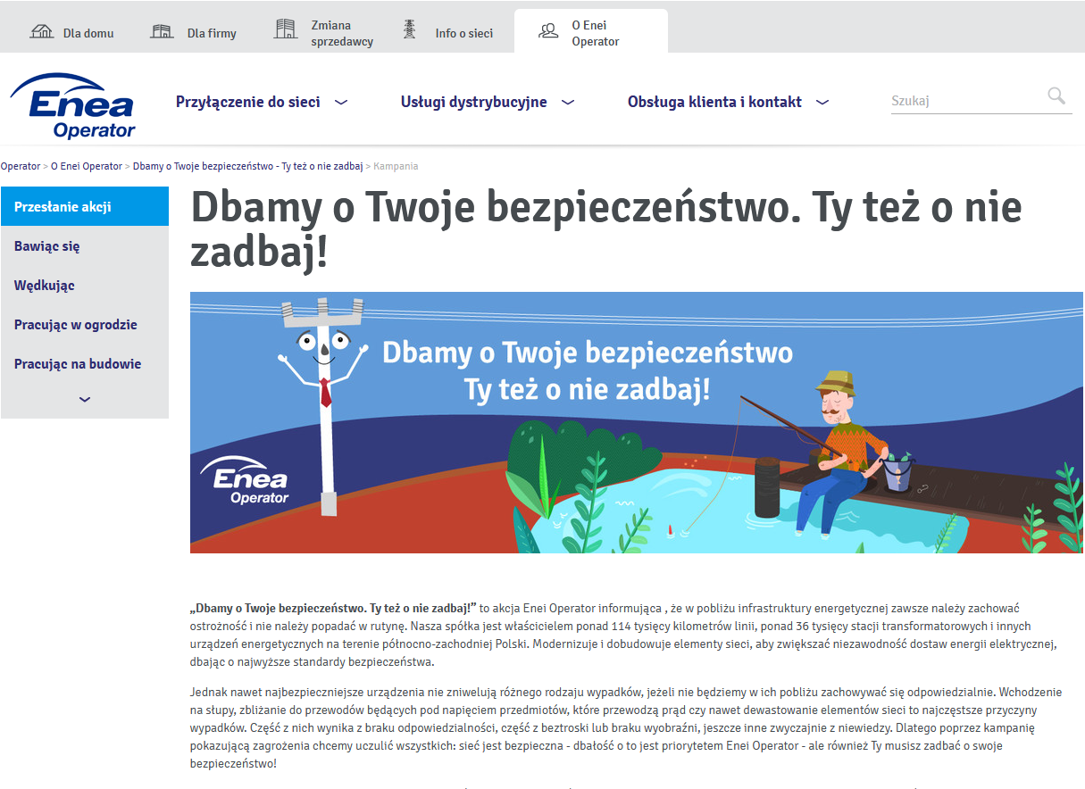1085x789 pixels.
Task: Go to Operator breadcrumb link
Action: (20, 166)
